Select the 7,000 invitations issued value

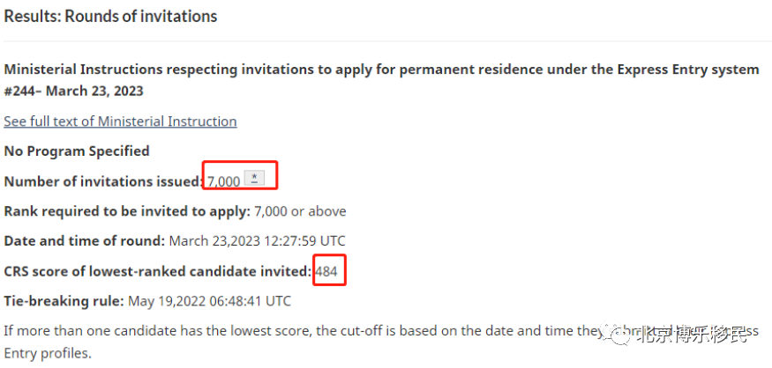coord(223,181)
